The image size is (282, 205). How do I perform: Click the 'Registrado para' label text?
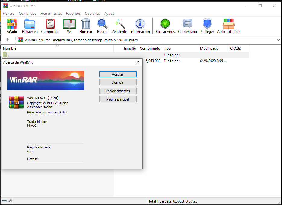[39, 147]
